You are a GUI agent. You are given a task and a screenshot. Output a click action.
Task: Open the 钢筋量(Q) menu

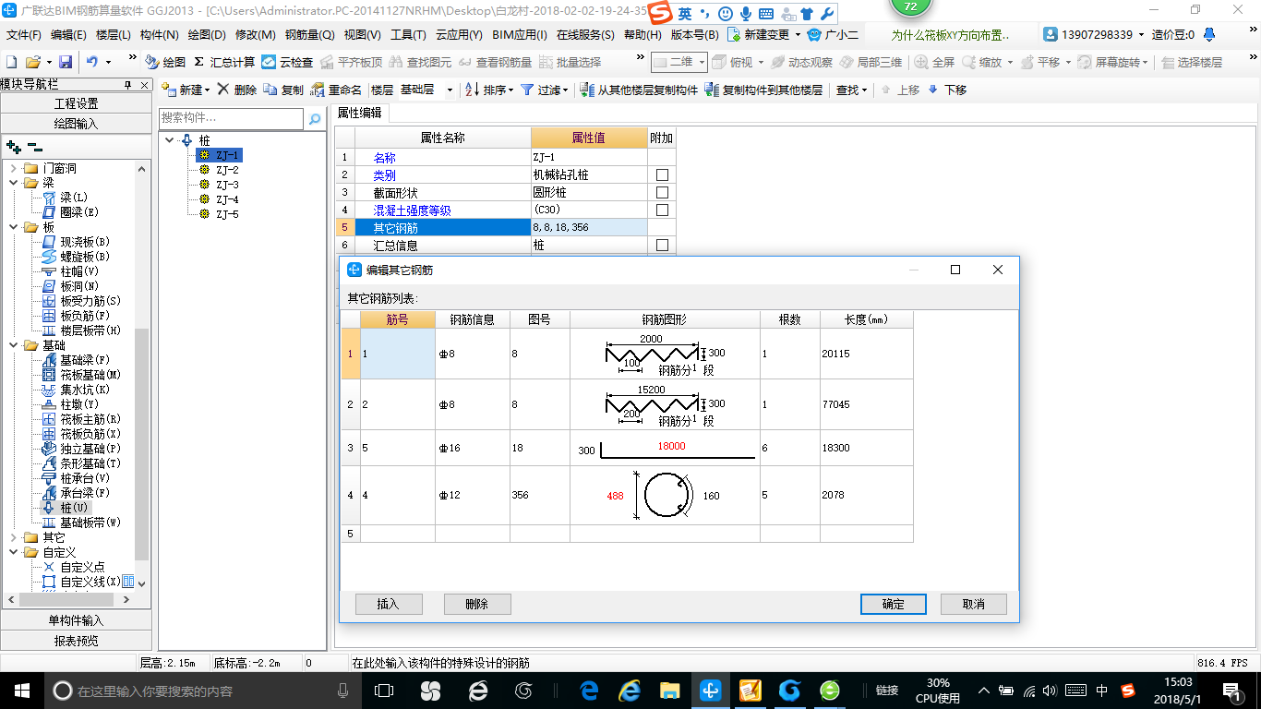coord(310,35)
